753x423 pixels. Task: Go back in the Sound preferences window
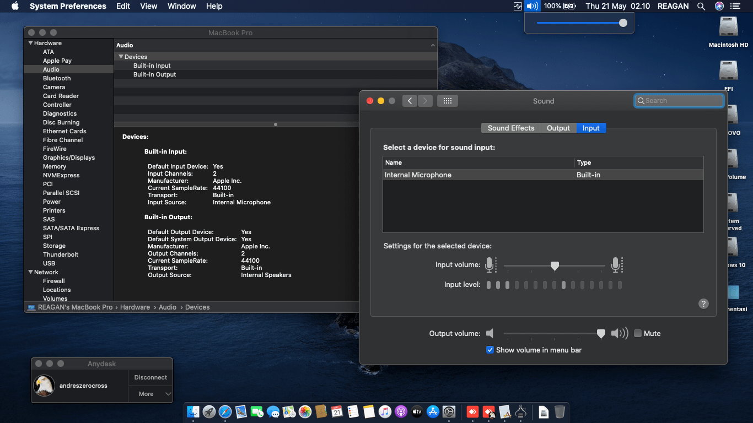(x=410, y=101)
